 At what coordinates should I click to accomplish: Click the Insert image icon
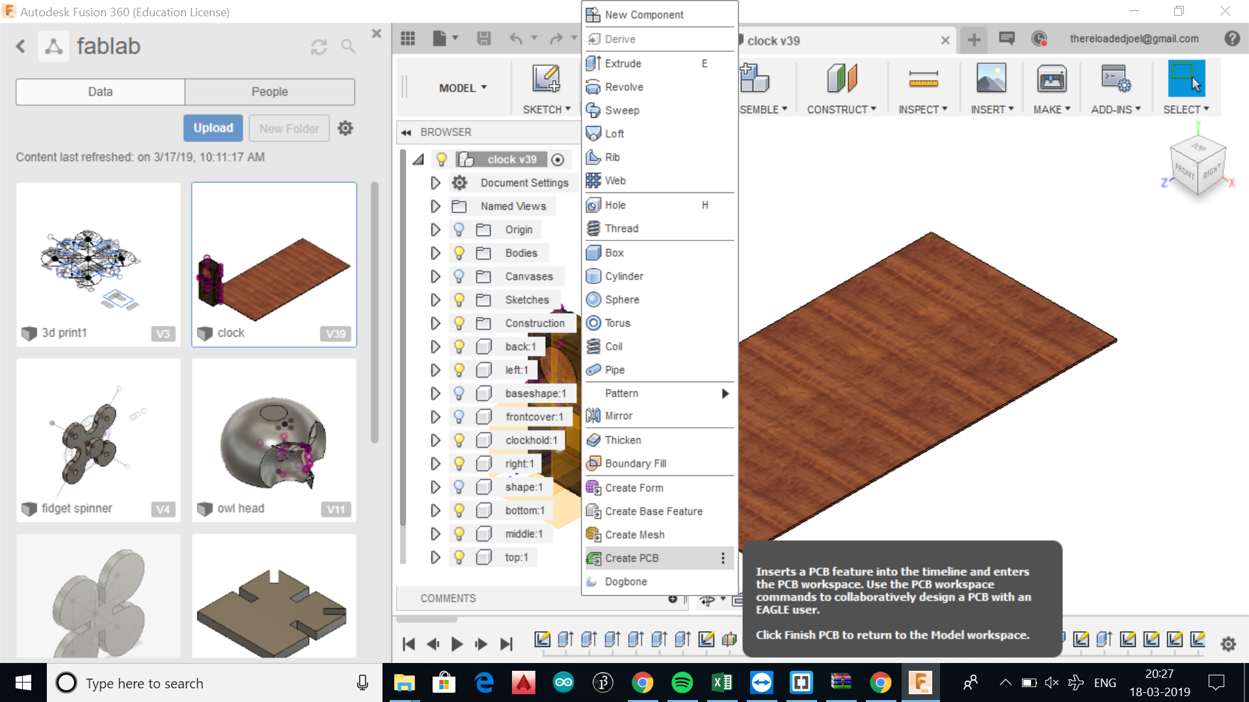tap(991, 79)
